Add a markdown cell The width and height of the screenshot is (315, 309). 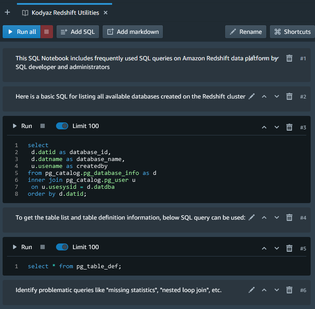[133, 32]
